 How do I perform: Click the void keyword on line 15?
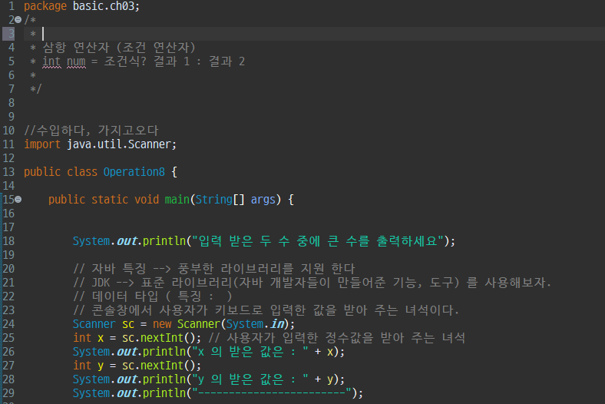pyautogui.click(x=146, y=200)
